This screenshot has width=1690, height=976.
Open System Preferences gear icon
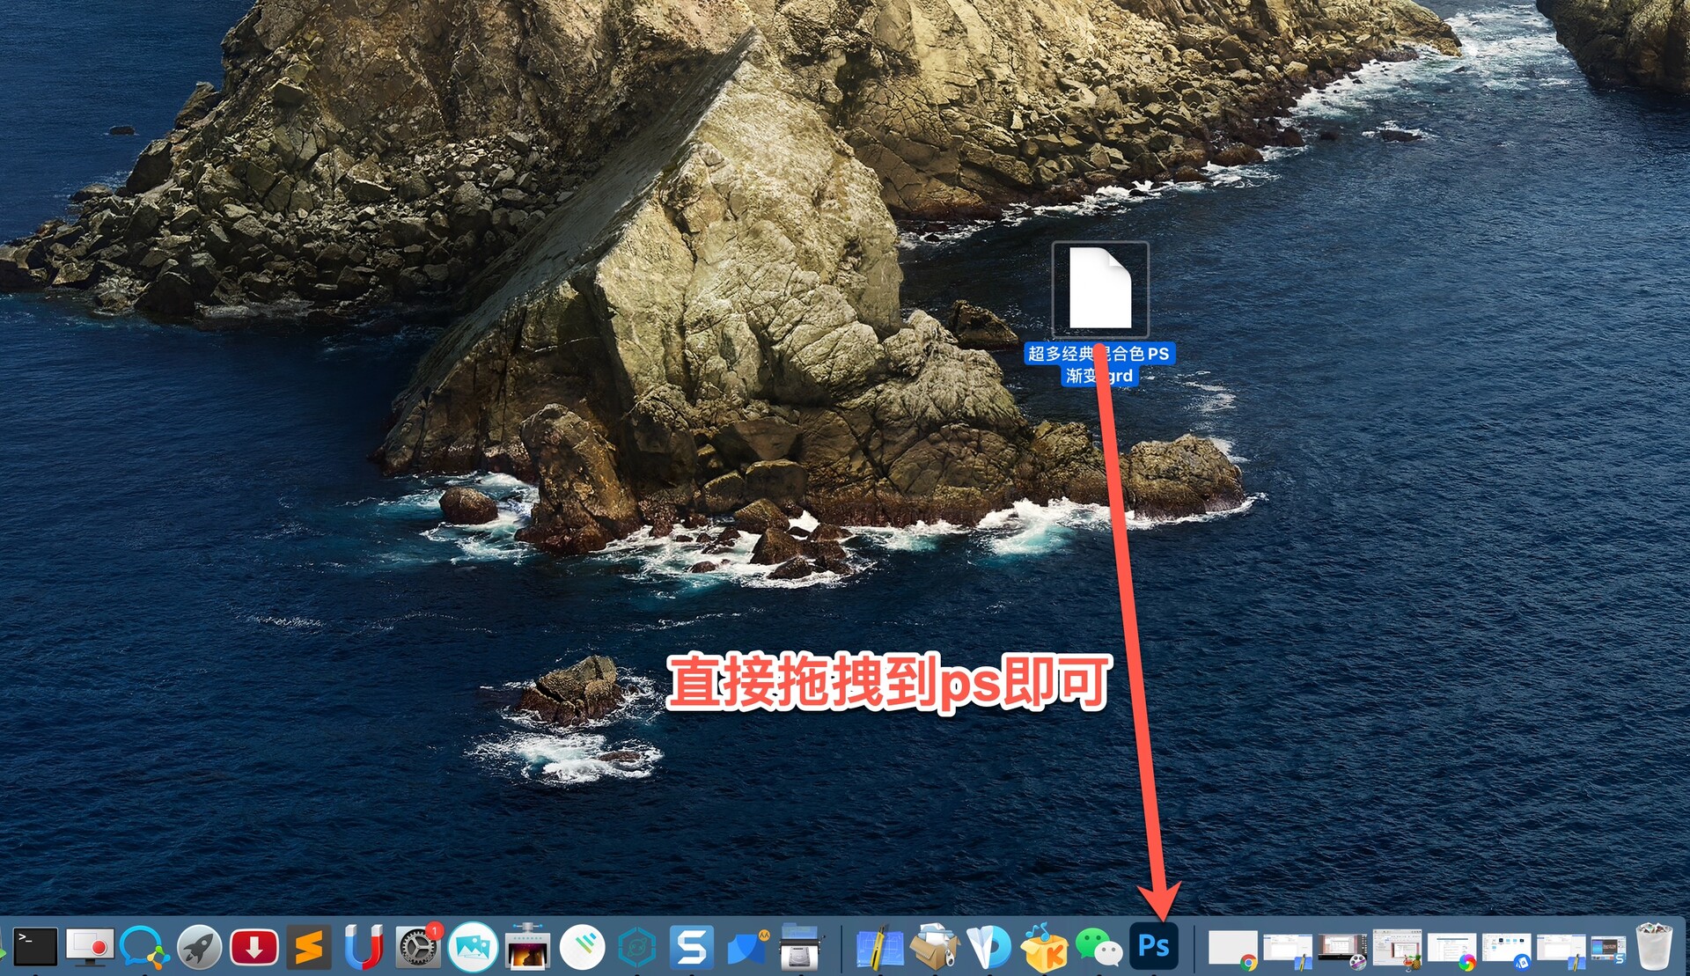click(417, 948)
